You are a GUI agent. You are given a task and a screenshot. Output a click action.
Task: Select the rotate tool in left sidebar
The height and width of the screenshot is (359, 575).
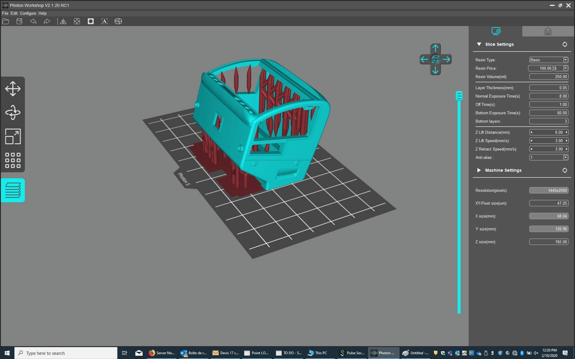(13, 112)
